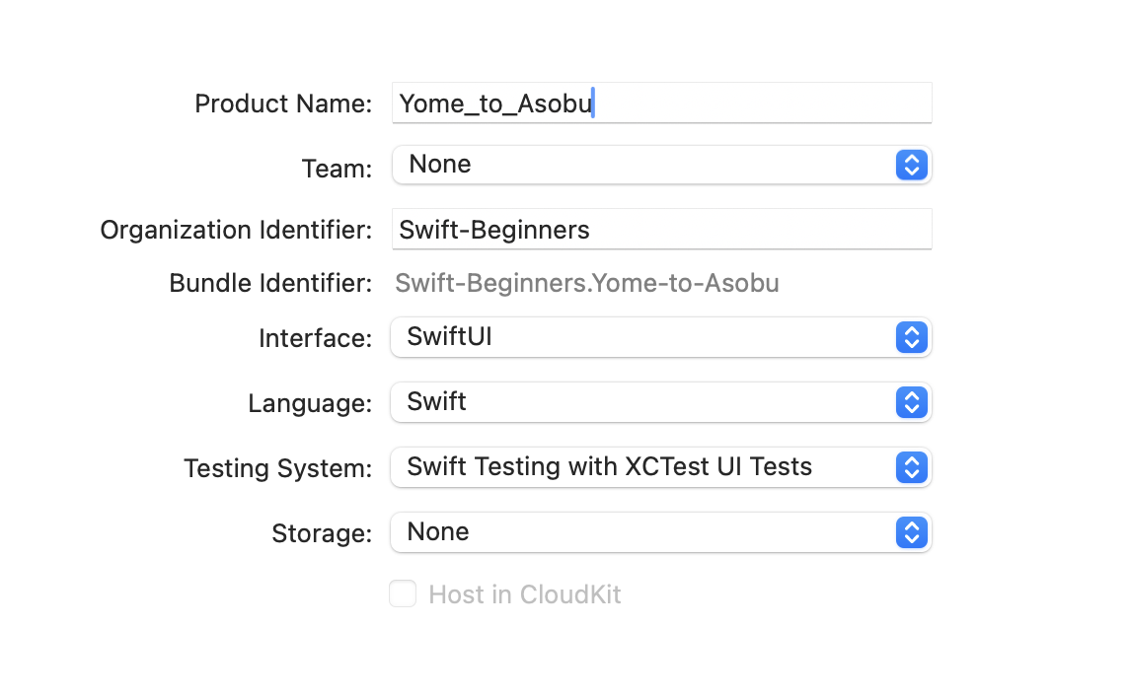1129x696 pixels.
Task: Click the Storage dropdown's blue chevron icon
Action: pyautogui.click(x=912, y=532)
